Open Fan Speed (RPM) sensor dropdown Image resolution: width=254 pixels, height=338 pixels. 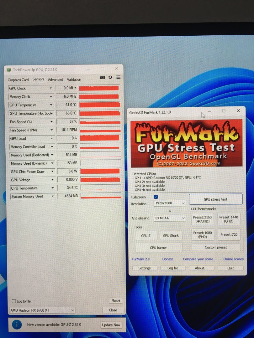52,130
